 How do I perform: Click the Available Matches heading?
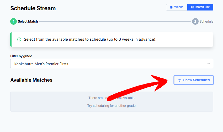[31, 80]
